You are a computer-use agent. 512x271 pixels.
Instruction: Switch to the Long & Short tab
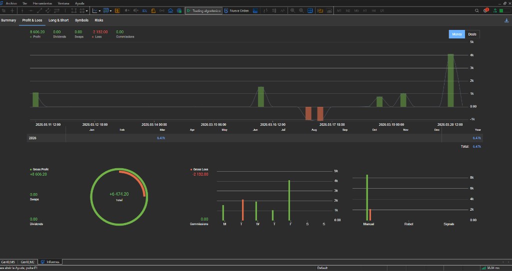tap(58, 20)
